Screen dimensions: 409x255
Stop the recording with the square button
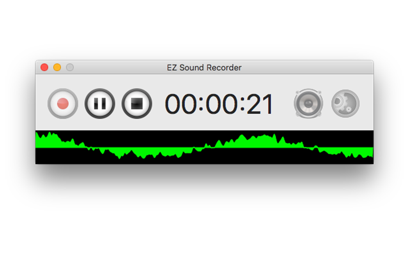pyautogui.click(x=137, y=104)
